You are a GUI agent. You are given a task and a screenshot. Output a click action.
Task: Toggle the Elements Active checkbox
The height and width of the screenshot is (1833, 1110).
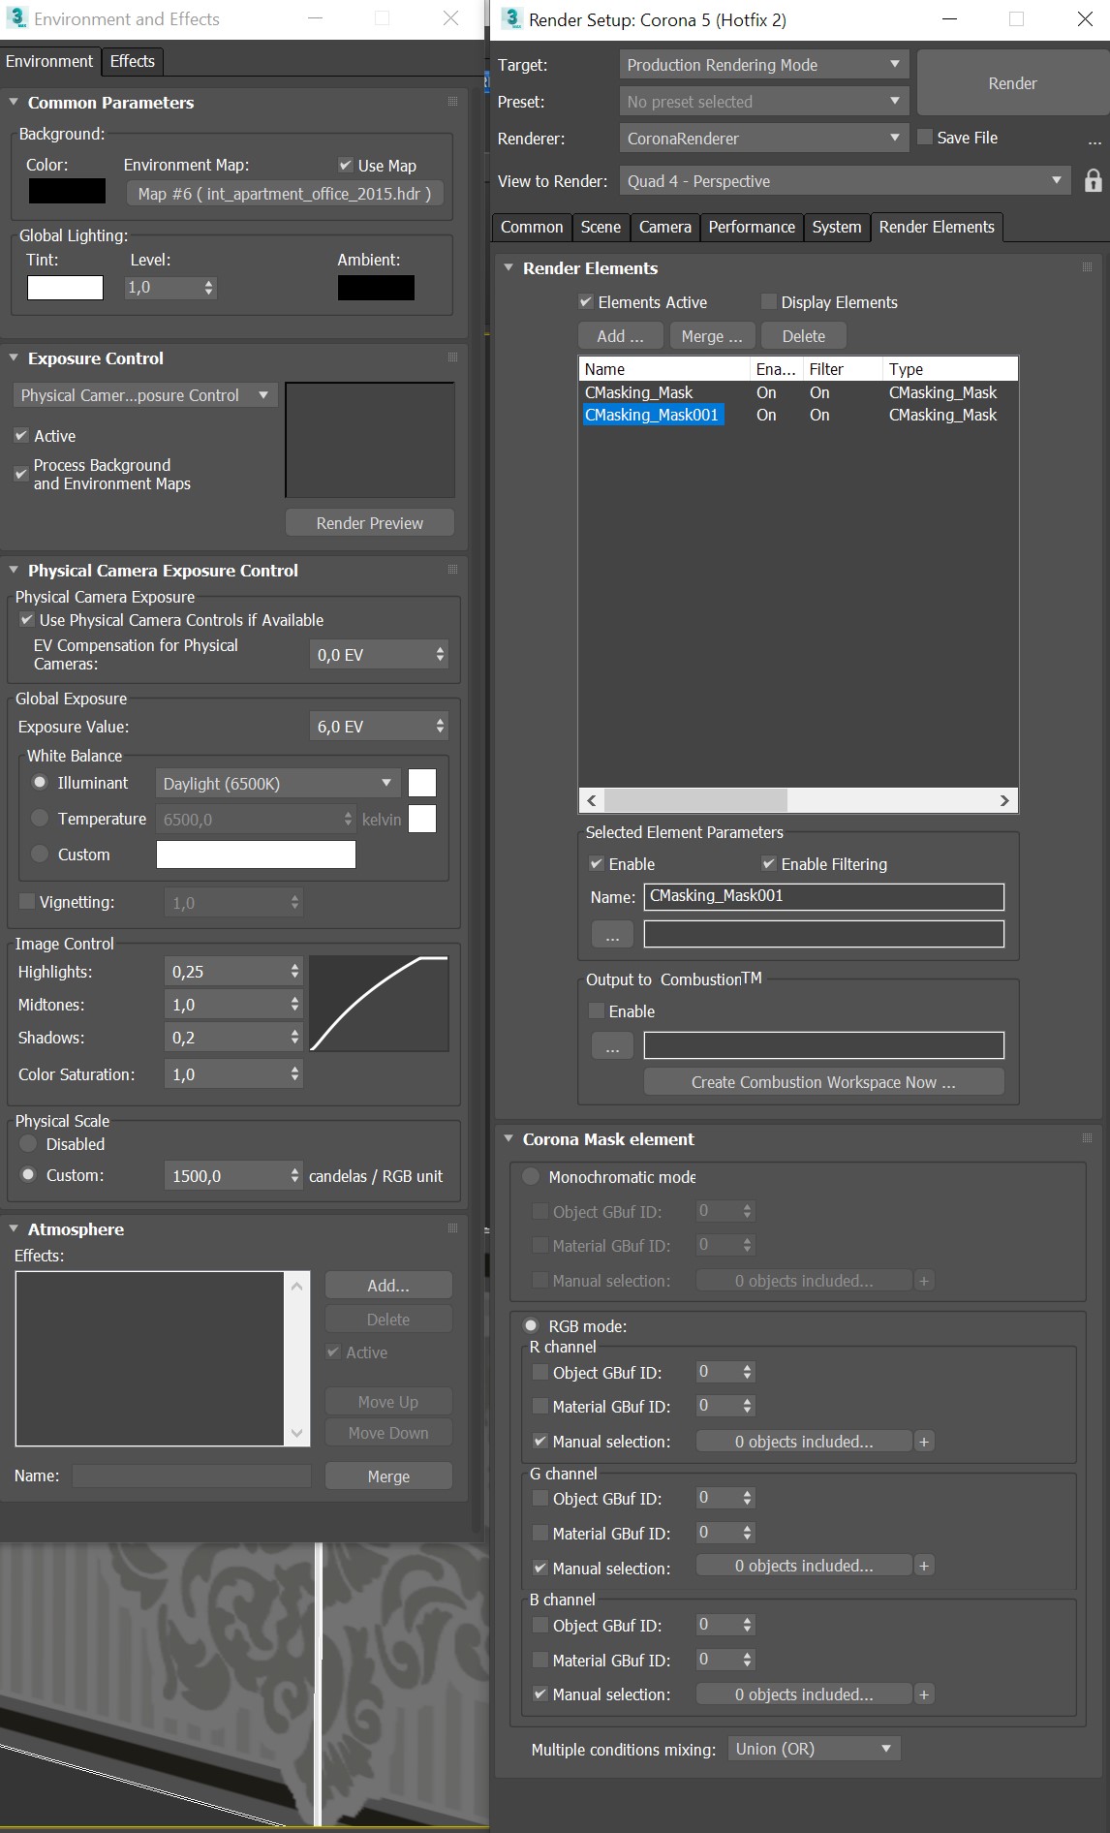coord(586,302)
